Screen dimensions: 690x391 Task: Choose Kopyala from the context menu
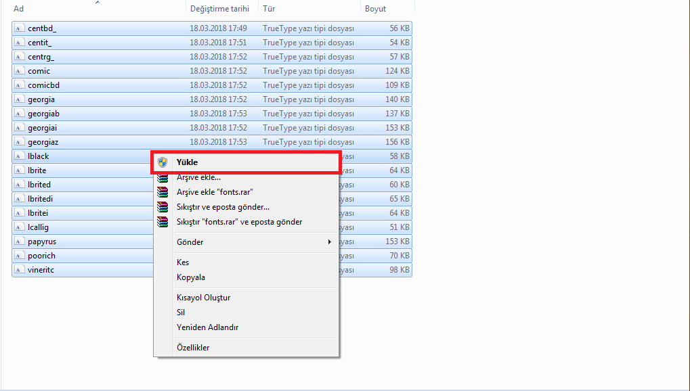tap(246, 277)
